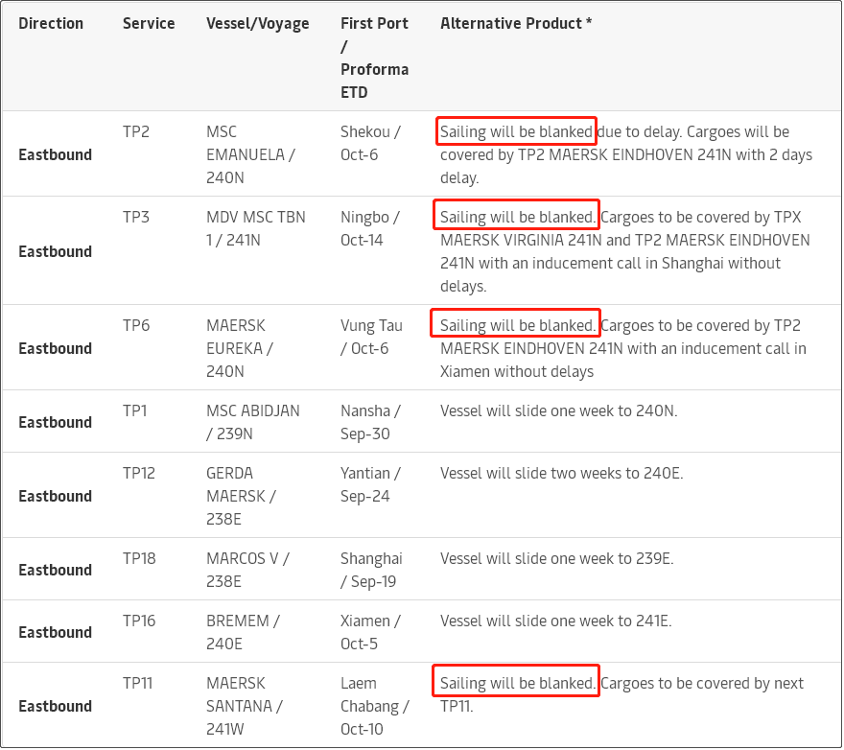This screenshot has width=844, height=750.
Task: Click the MSC ABIDJAN / 239N vessel cell
Action: 252,422
